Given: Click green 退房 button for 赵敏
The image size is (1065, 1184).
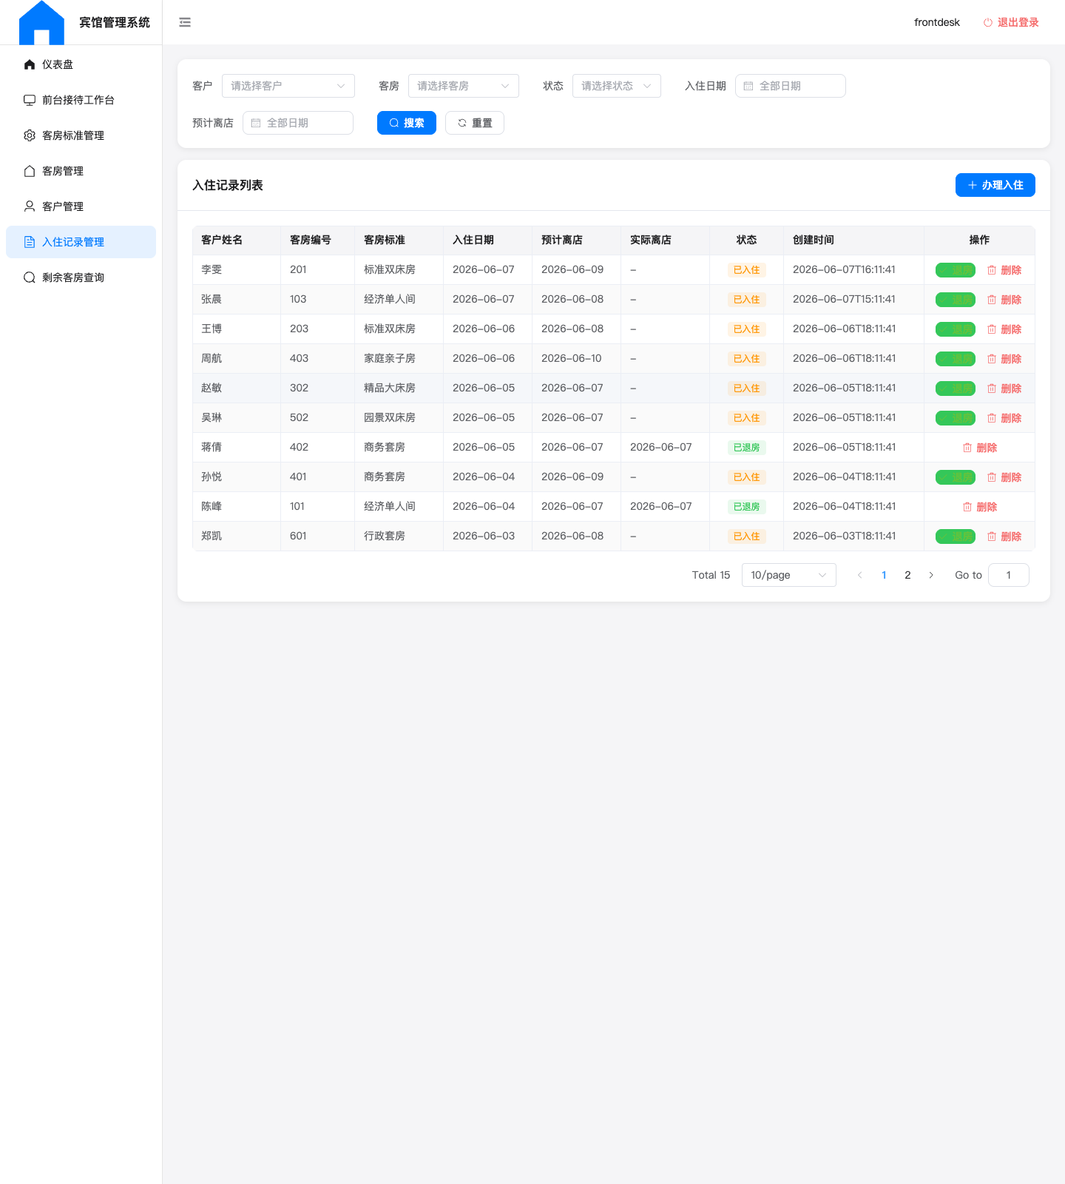Looking at the screenshot, I should click(956, 388).
